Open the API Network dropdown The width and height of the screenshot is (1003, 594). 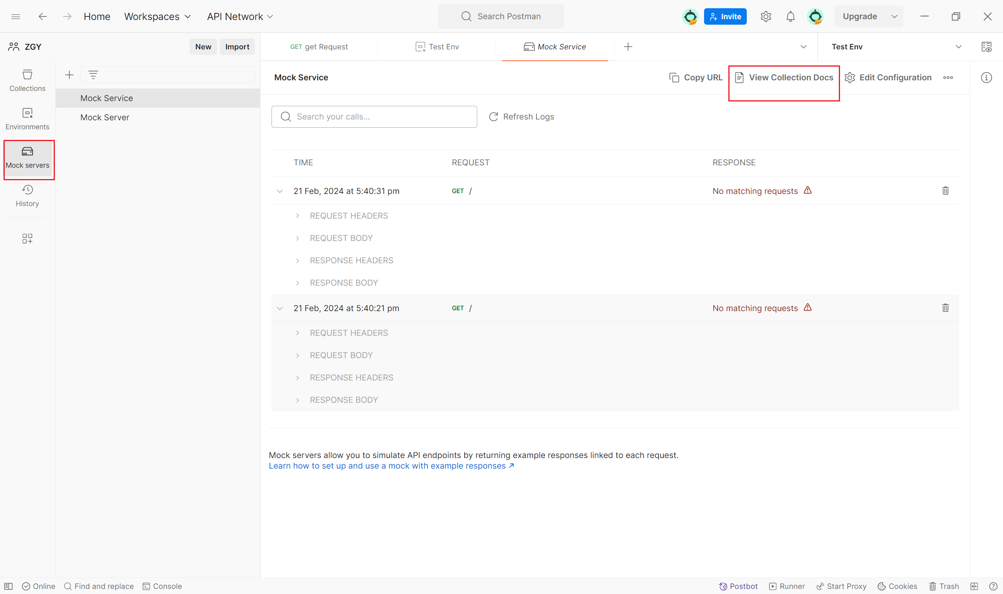click(240, 16)
